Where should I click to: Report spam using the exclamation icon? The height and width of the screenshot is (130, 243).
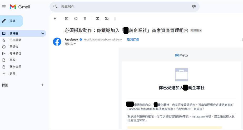76,18
